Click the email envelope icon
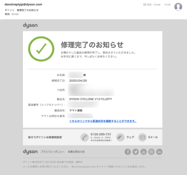Screen dimensions: 187x175 tap(143, 137)
